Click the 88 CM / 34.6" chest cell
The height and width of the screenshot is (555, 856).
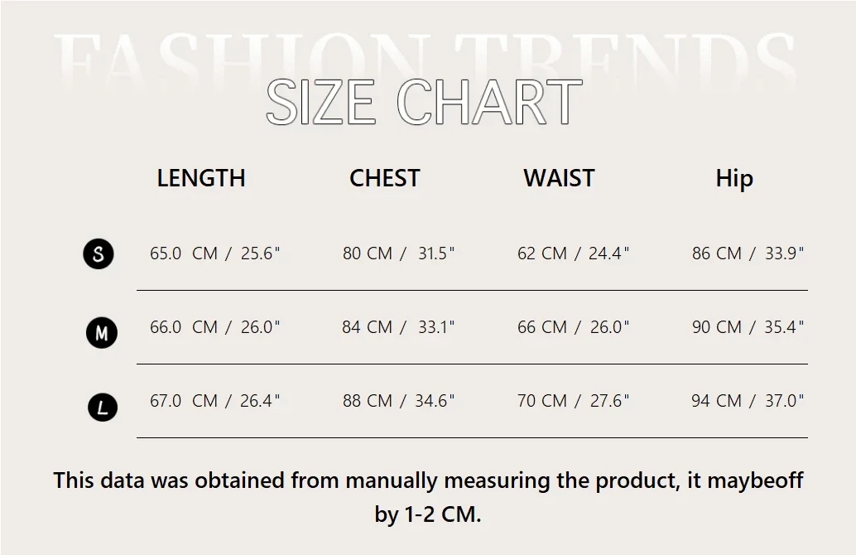pyautogui.click(x=399, y=401)
